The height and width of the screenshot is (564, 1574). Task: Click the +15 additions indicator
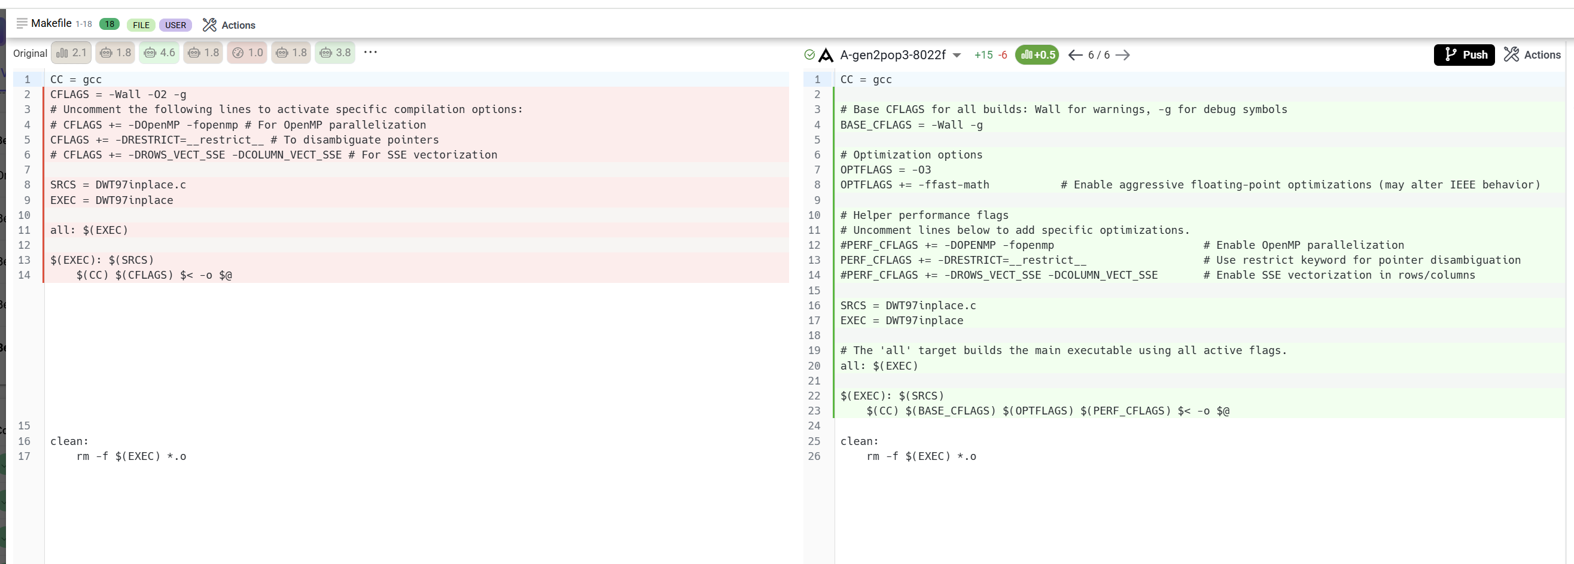(x=983, y=55)
